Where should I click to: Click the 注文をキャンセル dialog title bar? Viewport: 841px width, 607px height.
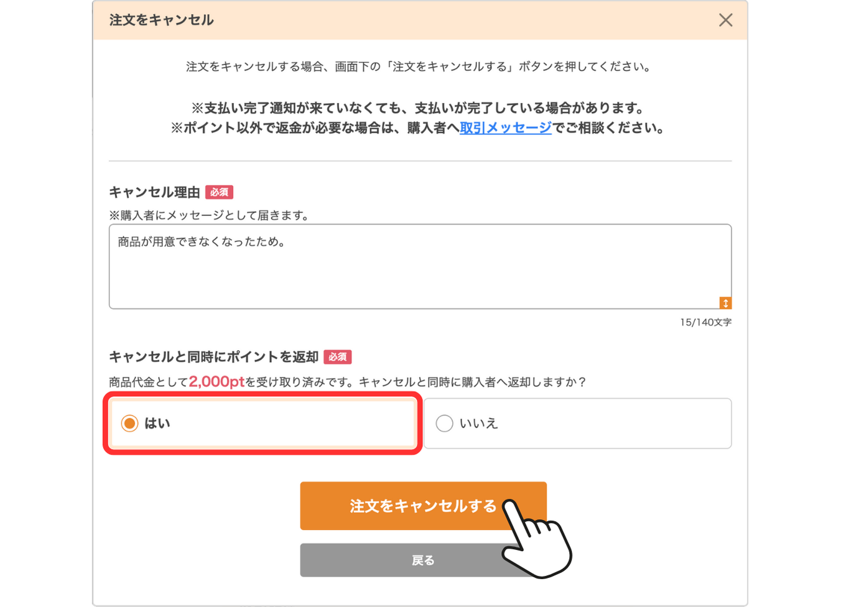pyautogui.click(x=160, y=20)
